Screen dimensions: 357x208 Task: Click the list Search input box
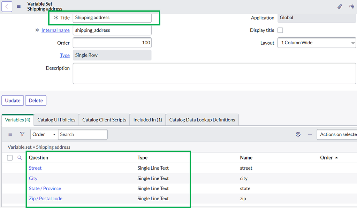[x=83, y=134]
